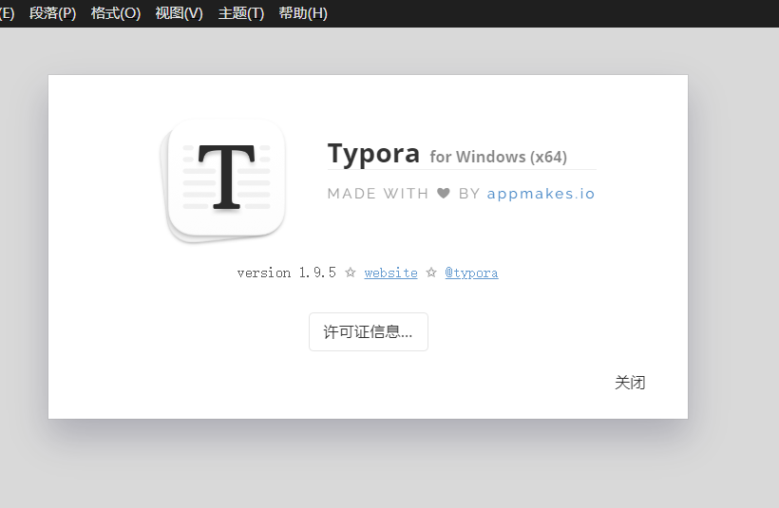Image resolution: width=779 pixels, height=508 pixels.
Task: Open the website link
Action: (391, 273)
